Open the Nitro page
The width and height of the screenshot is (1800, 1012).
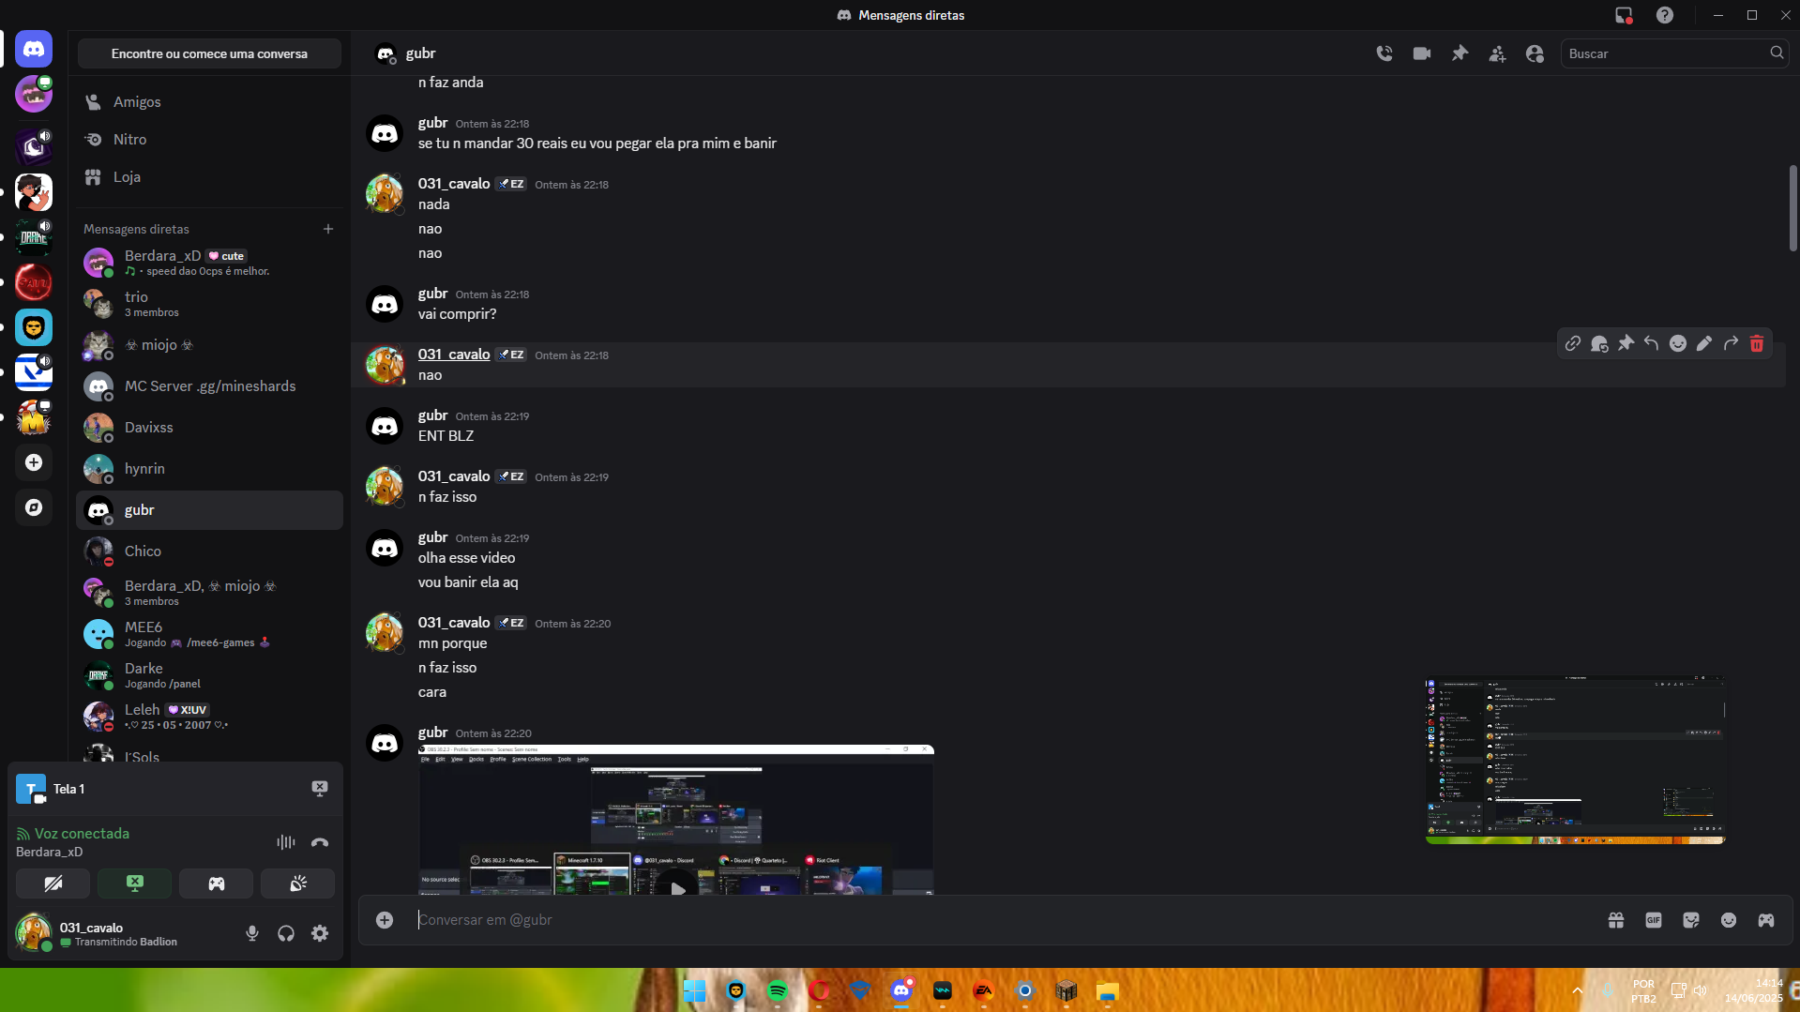[x=209, y=139]
